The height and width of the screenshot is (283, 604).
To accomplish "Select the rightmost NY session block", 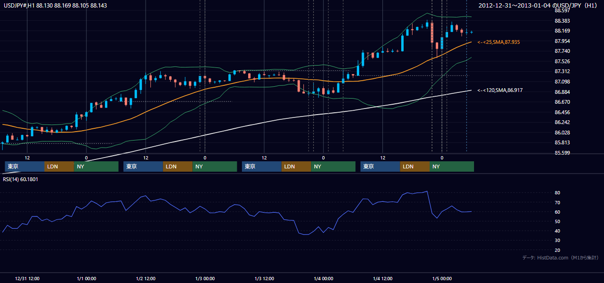I will pyautogui.click(x=452, y=166).
